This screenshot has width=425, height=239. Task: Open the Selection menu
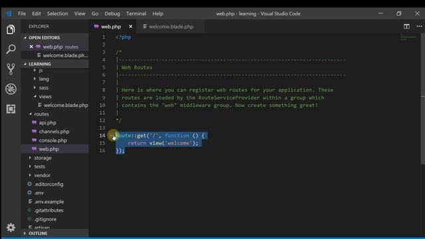click(x=58, y=13)
